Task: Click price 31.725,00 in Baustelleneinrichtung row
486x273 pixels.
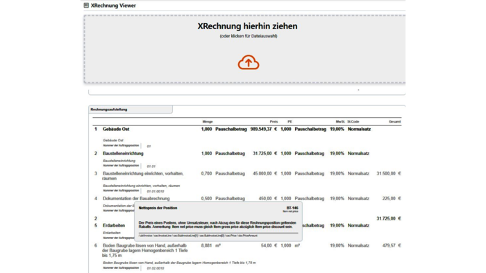Action: pyautogui.click(x=262, y=153)
